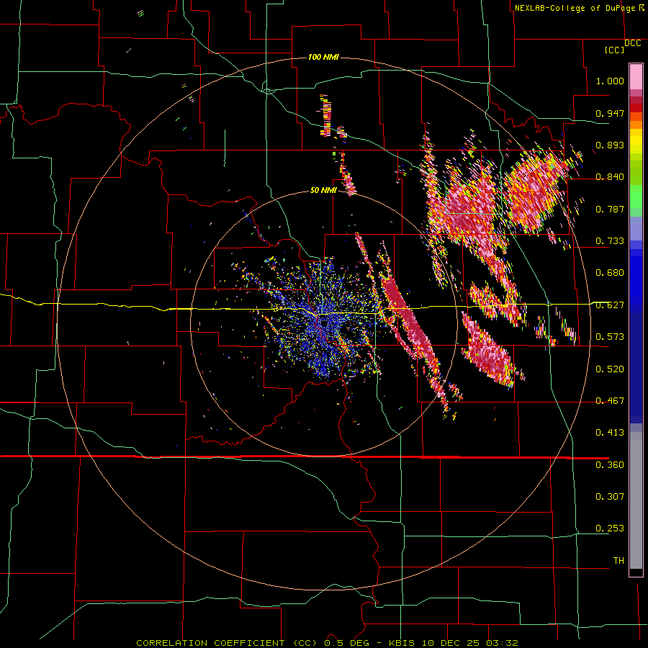648x648 pixels.
Task: Click the Correlation Coefficient caption at the bottom
Action: (x=327, y=643)
